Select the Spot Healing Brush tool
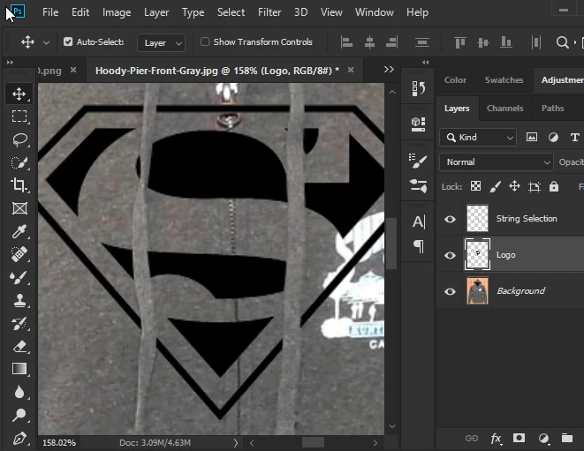The width and height of the screenshot is (584, 451). [19, 254]
